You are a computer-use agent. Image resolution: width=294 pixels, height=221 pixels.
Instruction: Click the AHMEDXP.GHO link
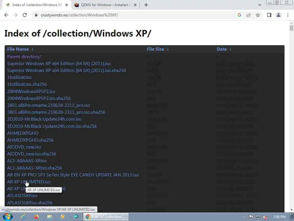coord(23,133)
